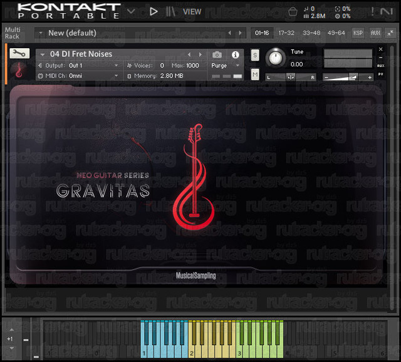The width and height of the screenshot is (401, 362).
Task: Click the rack vertical scrollbar
Action: [392, 178]
